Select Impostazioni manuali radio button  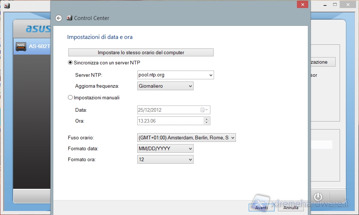tap(70, 97)
